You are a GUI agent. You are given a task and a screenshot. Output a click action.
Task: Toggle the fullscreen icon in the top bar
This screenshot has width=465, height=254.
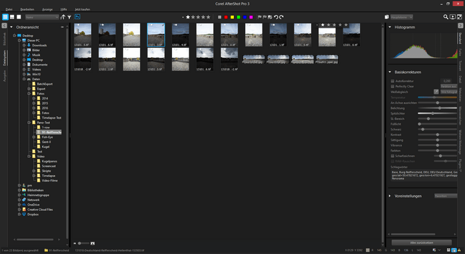click(x=460, y=17)
